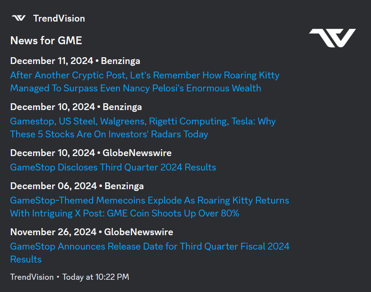Click the TrendVision footer text

pos(32,277)
